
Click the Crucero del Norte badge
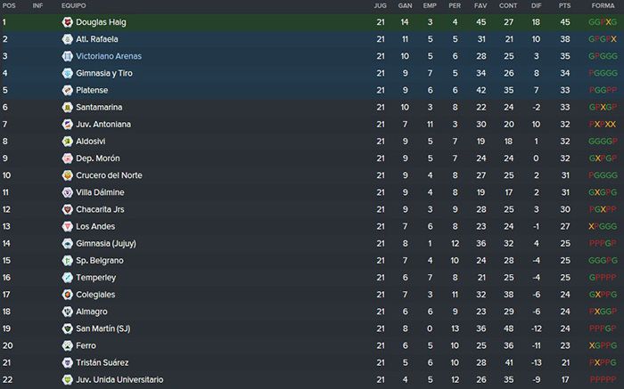point(67,175)
